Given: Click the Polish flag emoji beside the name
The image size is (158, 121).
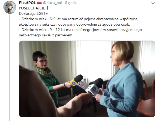Looking at the screenshot, I should [39, 3].
